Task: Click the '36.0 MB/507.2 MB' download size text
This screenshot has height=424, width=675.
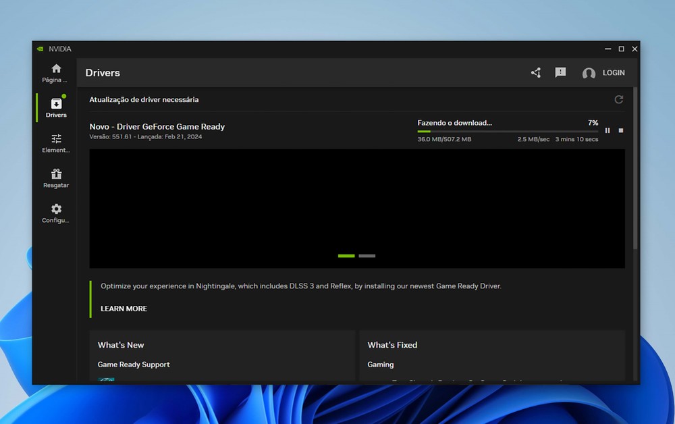Action: 444,140
